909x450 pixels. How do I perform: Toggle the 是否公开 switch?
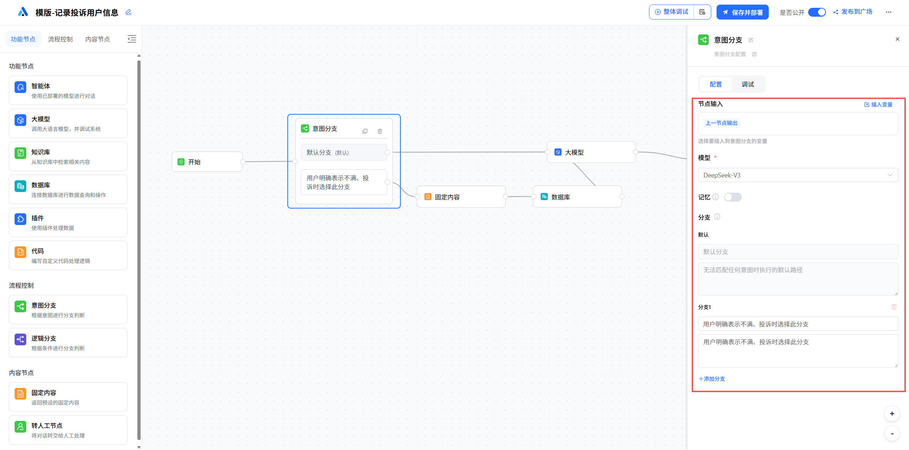[817, 12]
